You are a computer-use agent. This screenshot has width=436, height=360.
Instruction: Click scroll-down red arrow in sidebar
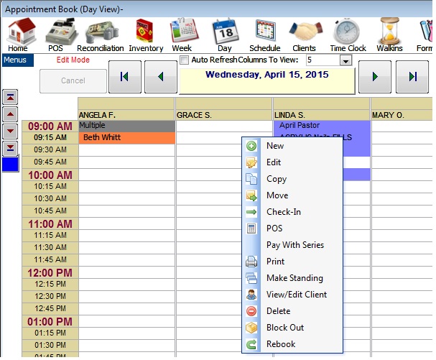coord(10,131)
